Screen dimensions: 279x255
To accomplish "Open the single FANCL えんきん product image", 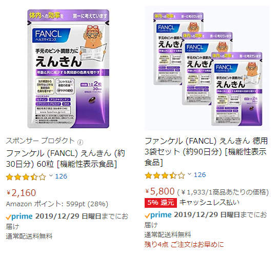I will pyautogui.click(x=68, y=69).
